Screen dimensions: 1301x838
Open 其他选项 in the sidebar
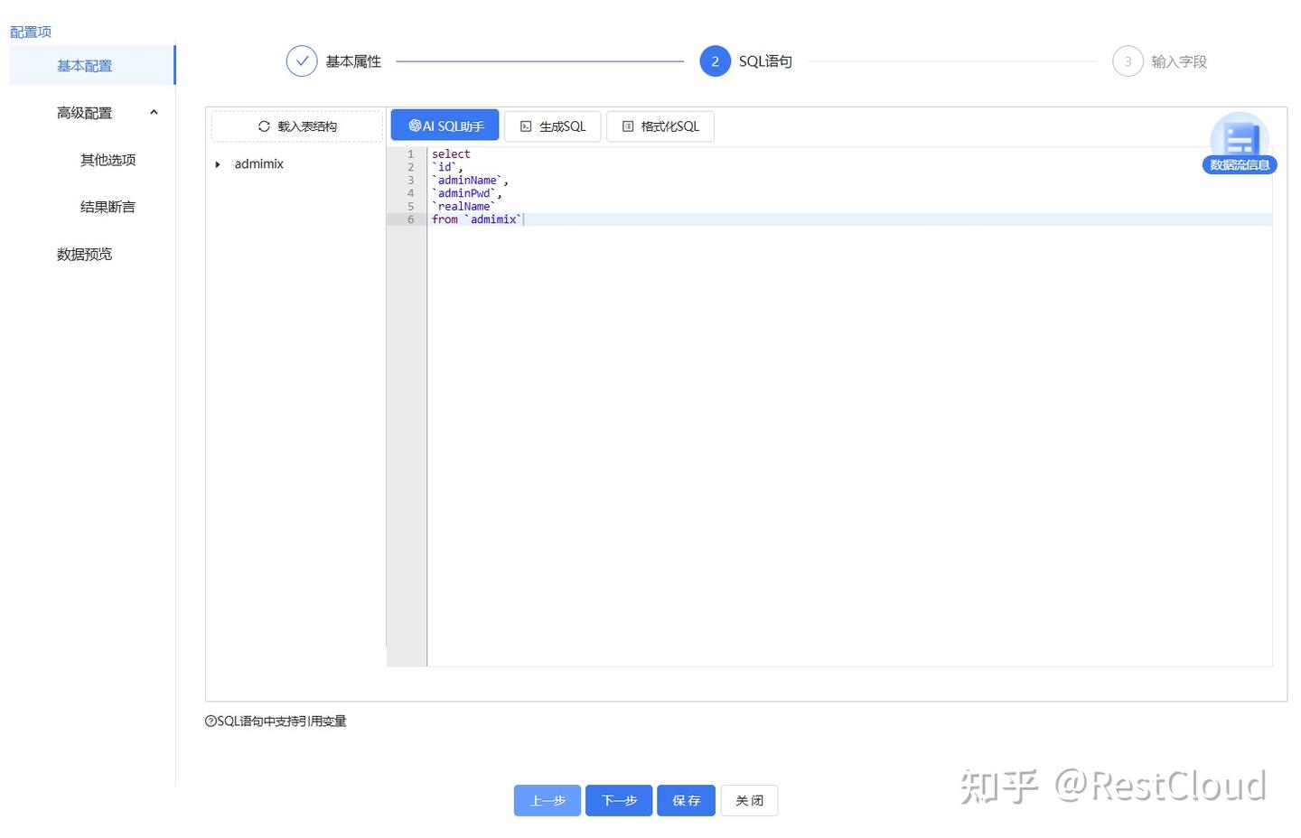[x=108, y=160]
